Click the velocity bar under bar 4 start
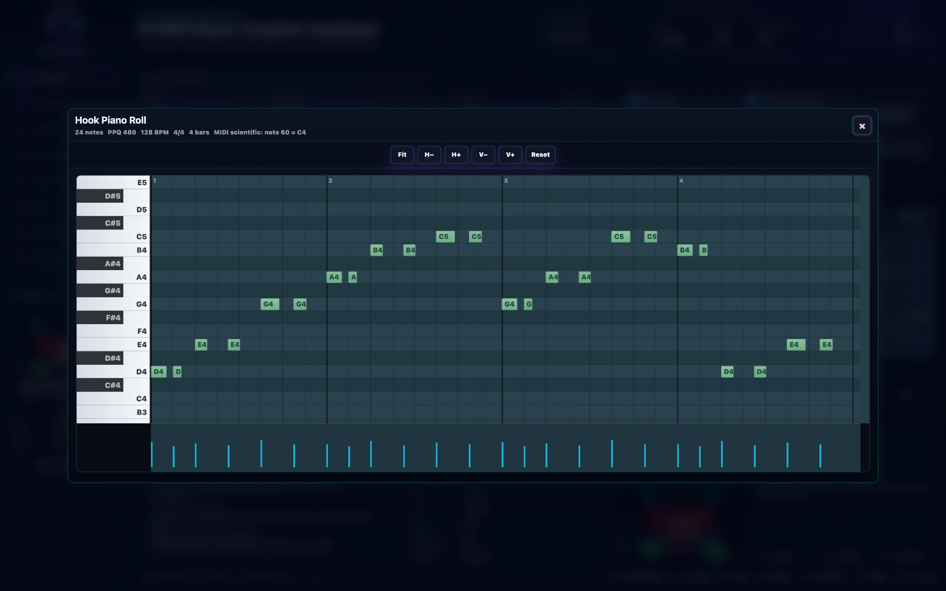Image resolution: width=946 pixels, height=591 pixels. pos(678,455)
